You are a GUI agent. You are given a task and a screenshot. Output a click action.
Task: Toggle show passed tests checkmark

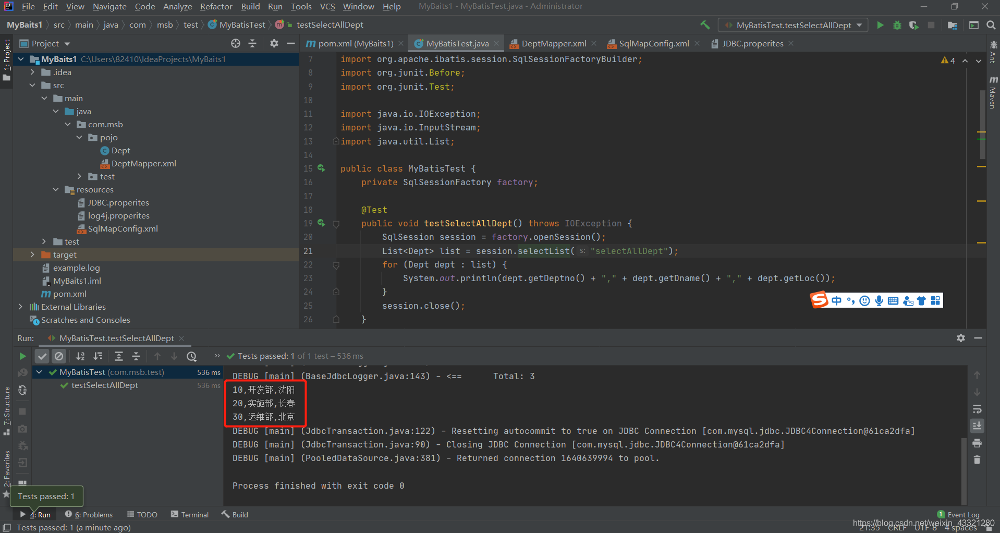click(x=42, y=356)
